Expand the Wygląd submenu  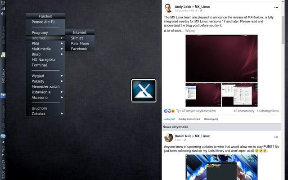pos(45,76)
